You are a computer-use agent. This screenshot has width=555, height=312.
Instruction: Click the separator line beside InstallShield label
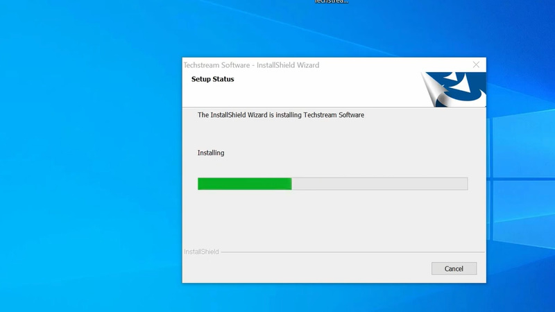(x=347, y=252)
